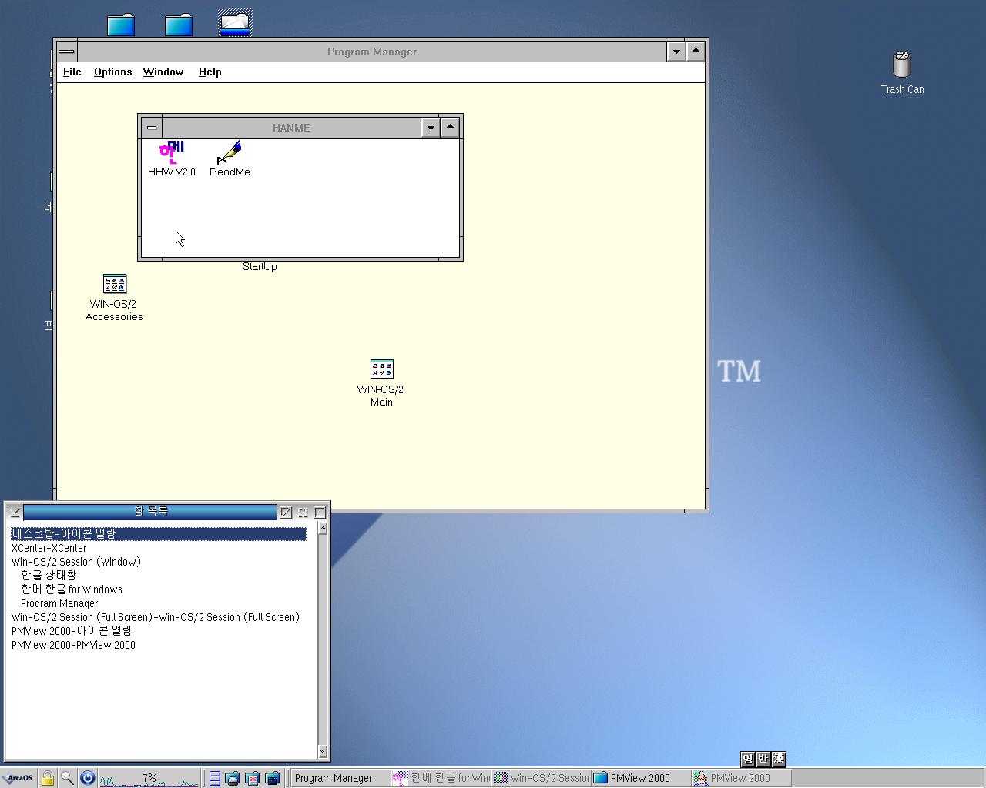Open the File menu

[x=72, y=72]
